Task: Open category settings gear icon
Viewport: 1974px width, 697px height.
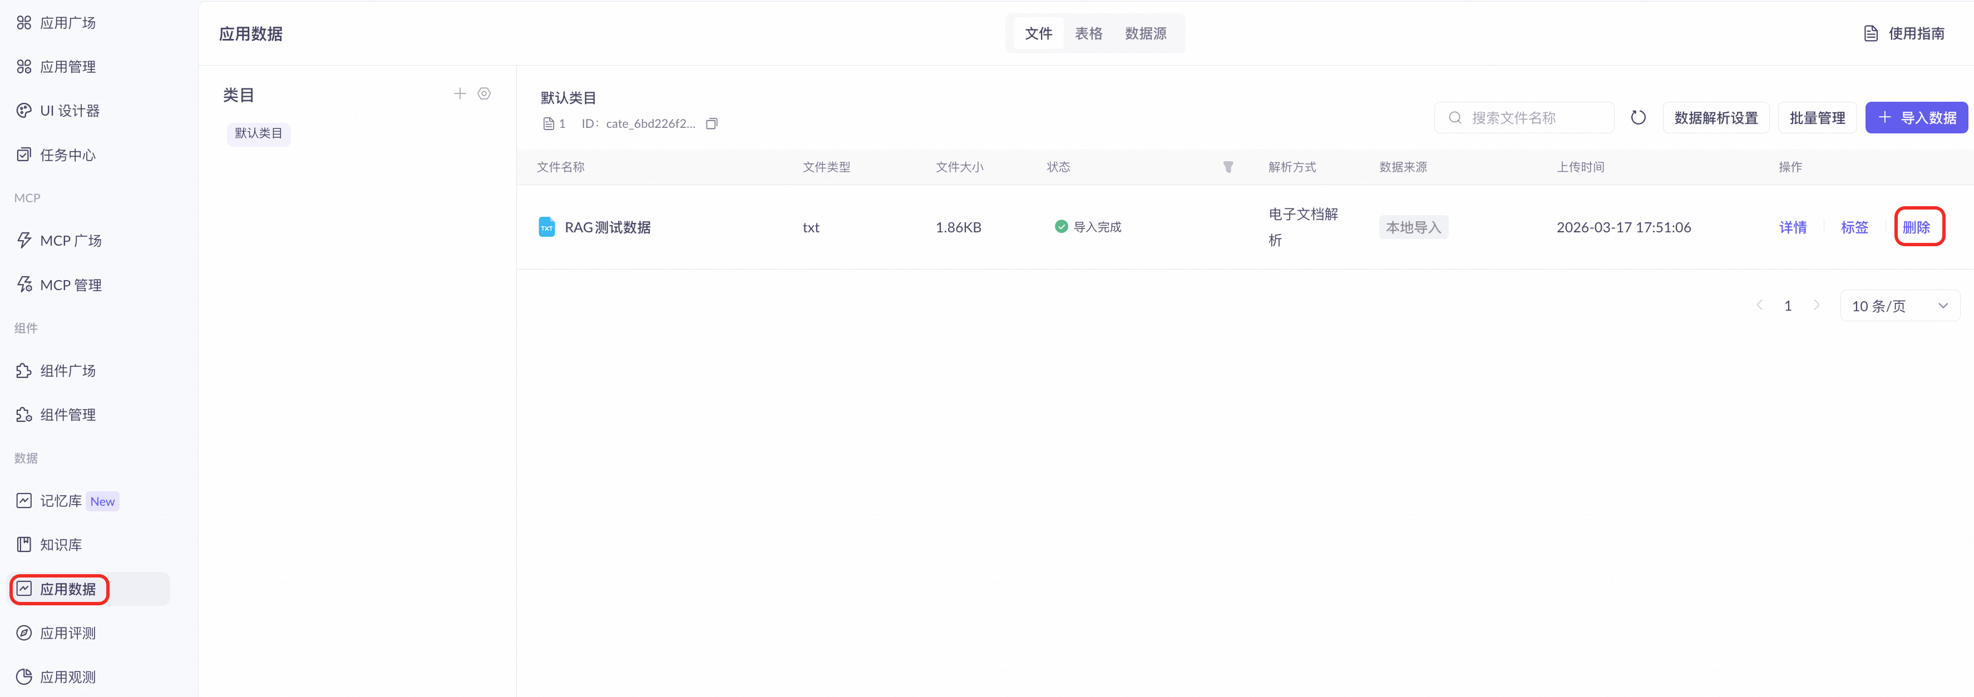Action: (x=484, y=93)
